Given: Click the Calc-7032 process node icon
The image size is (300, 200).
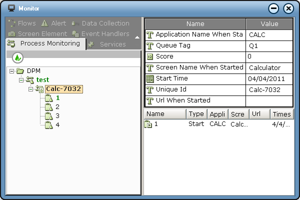Looking at the screenshot, I should [40, 89].
